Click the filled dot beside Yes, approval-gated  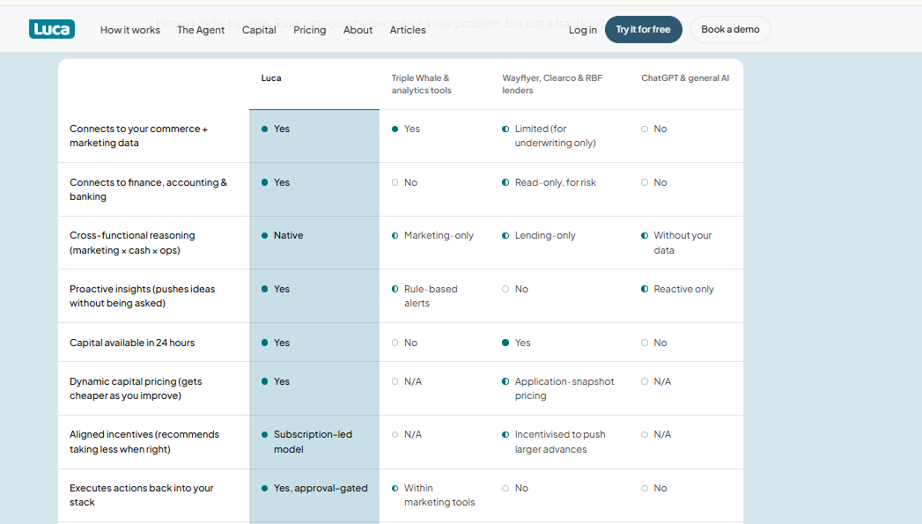click(264, 488)
